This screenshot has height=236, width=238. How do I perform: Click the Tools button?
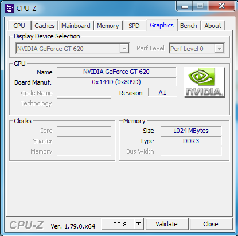point(118,224)
